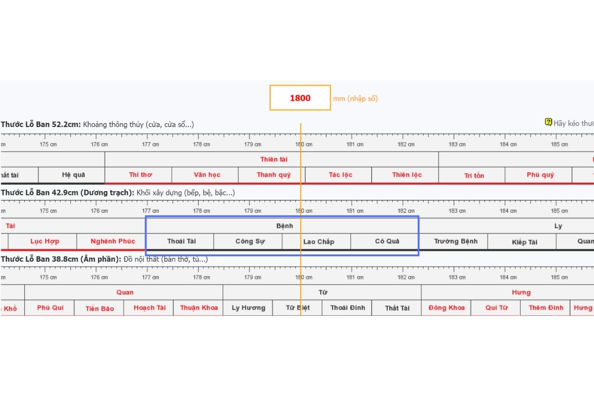Click the 'Thiên tài' group cell

coord(272,159)
